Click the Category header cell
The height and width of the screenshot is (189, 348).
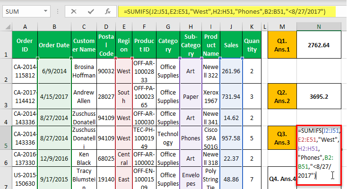click(168, 45)
